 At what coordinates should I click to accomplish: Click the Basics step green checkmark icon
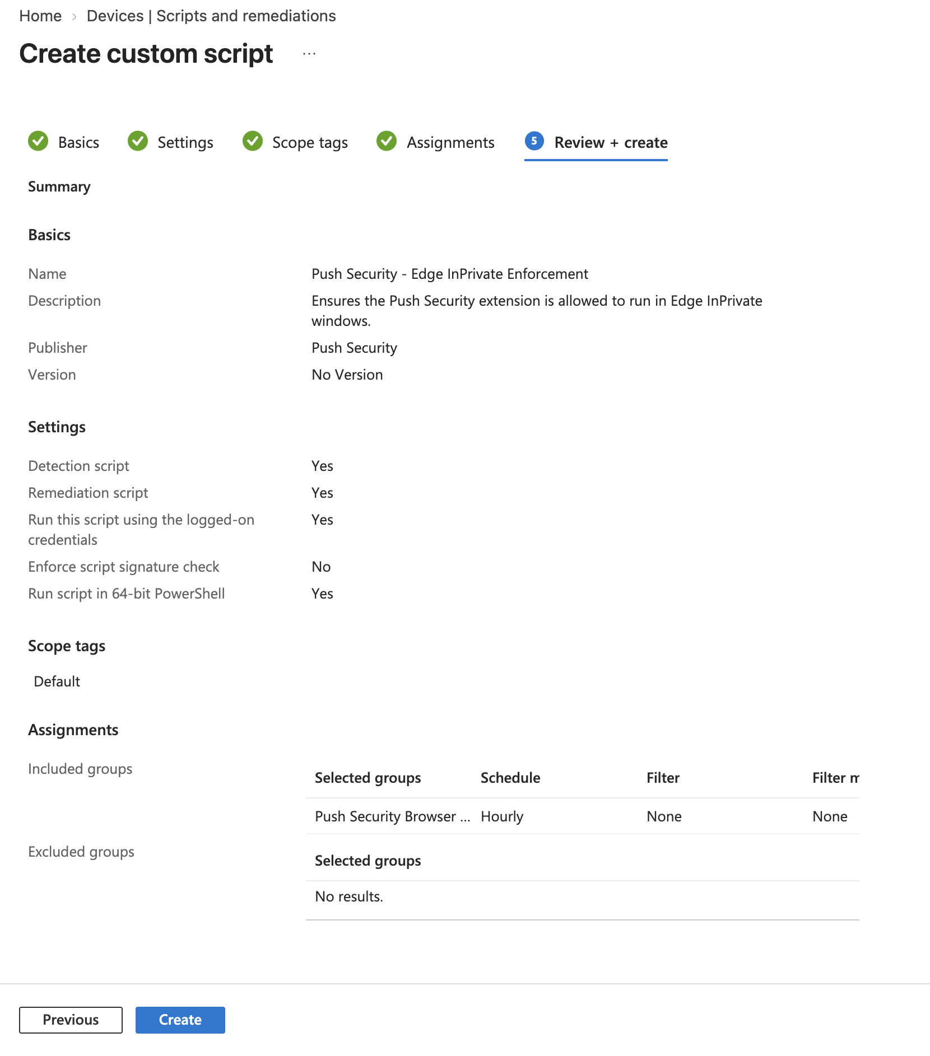[x=38, y=142]
